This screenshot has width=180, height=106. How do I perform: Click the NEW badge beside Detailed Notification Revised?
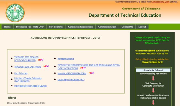tap(41, 60)
